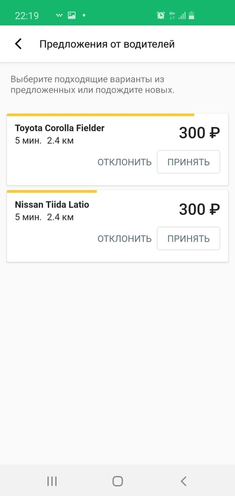Tap the H+ mobile data icon
The width and height of the screenshot is (235, 496).
coord(173,15)
